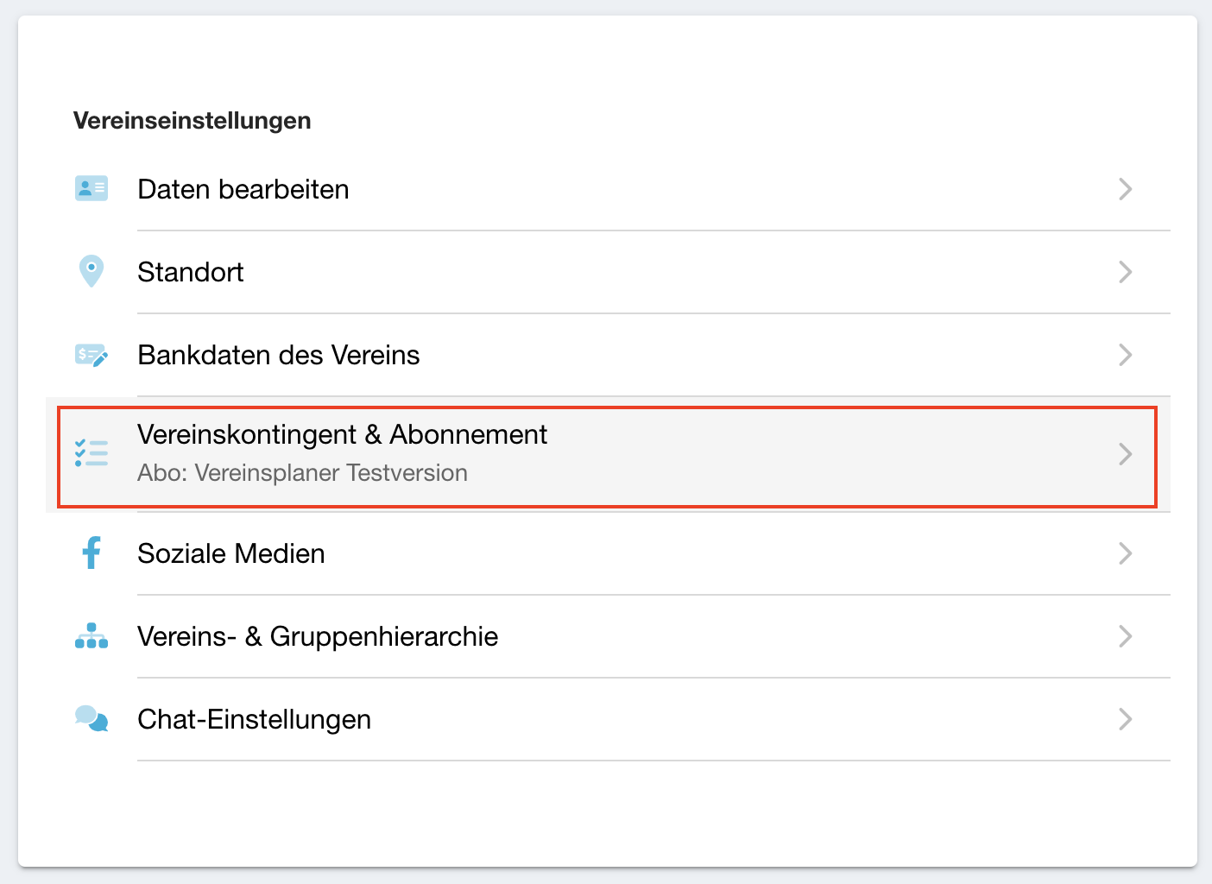Click the Chat-Einstellungen chevron arrow
The width and height of the screenshot is (1212, 884).
pos(1125,719)
